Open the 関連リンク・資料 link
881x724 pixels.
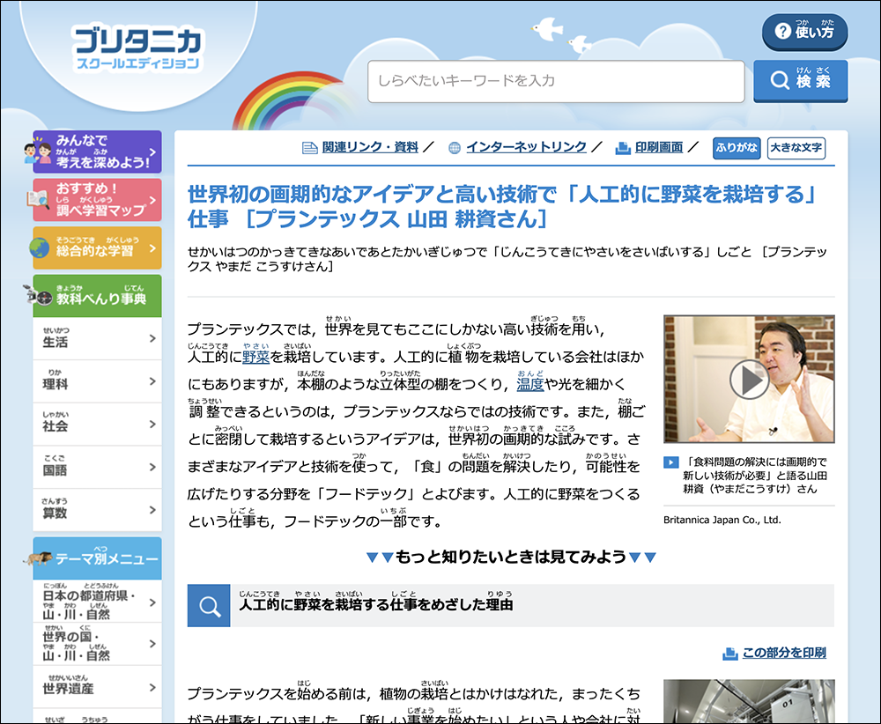[x=370, y=147]
